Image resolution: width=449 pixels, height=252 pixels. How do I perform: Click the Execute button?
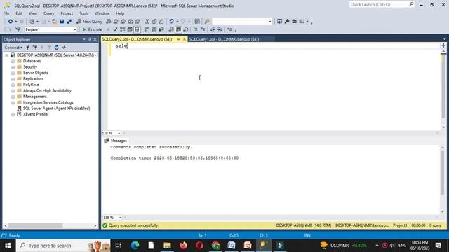92,29
